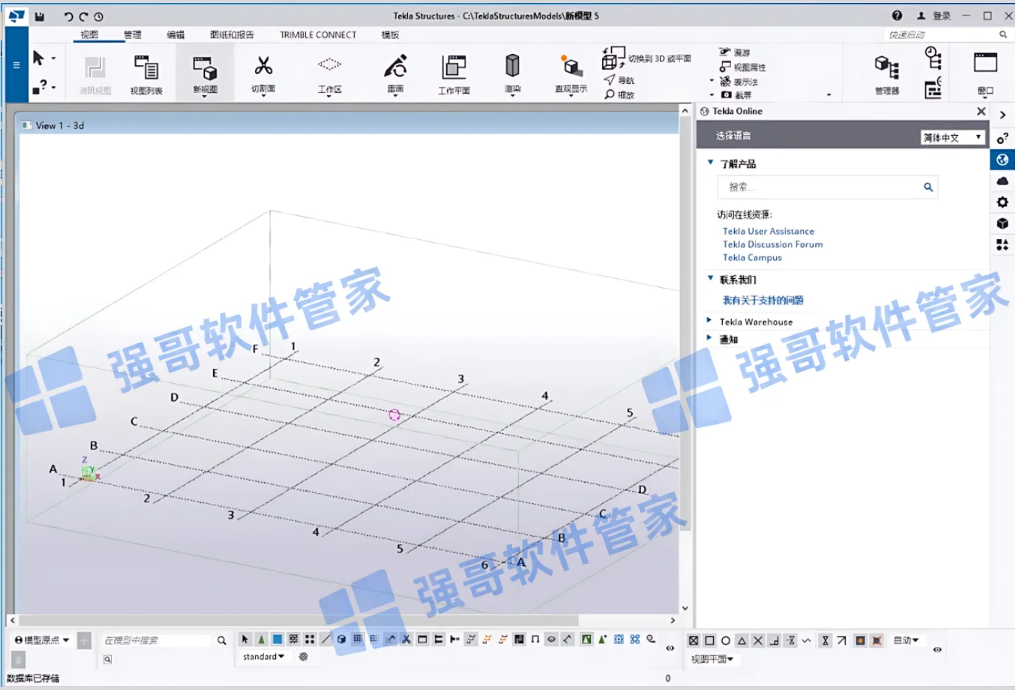Click the undo arrow in the title bar
The image size is (1015, 690).
(69, 16)
